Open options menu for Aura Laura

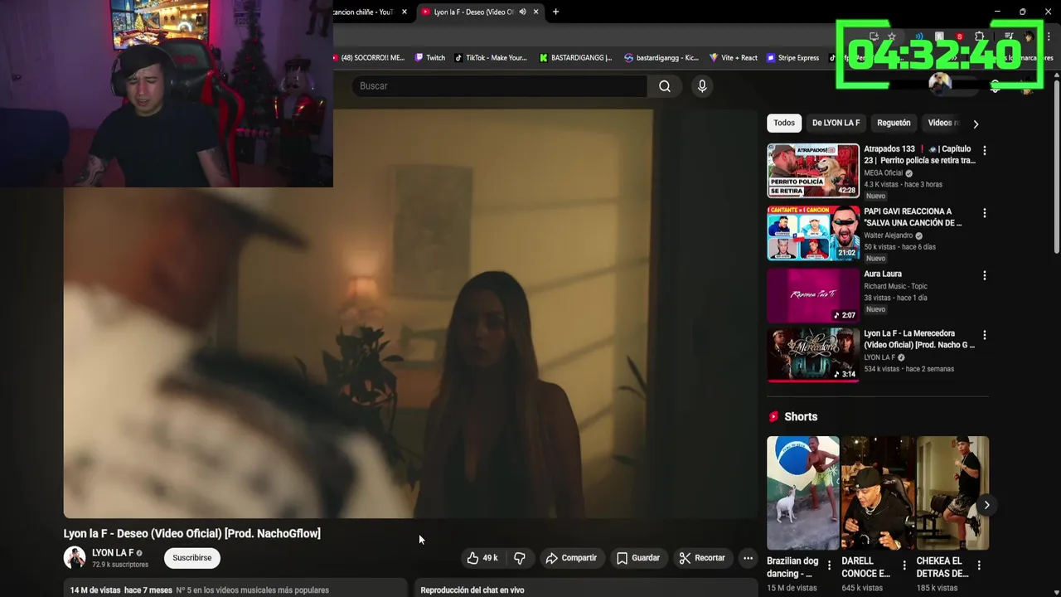(984, 275)
